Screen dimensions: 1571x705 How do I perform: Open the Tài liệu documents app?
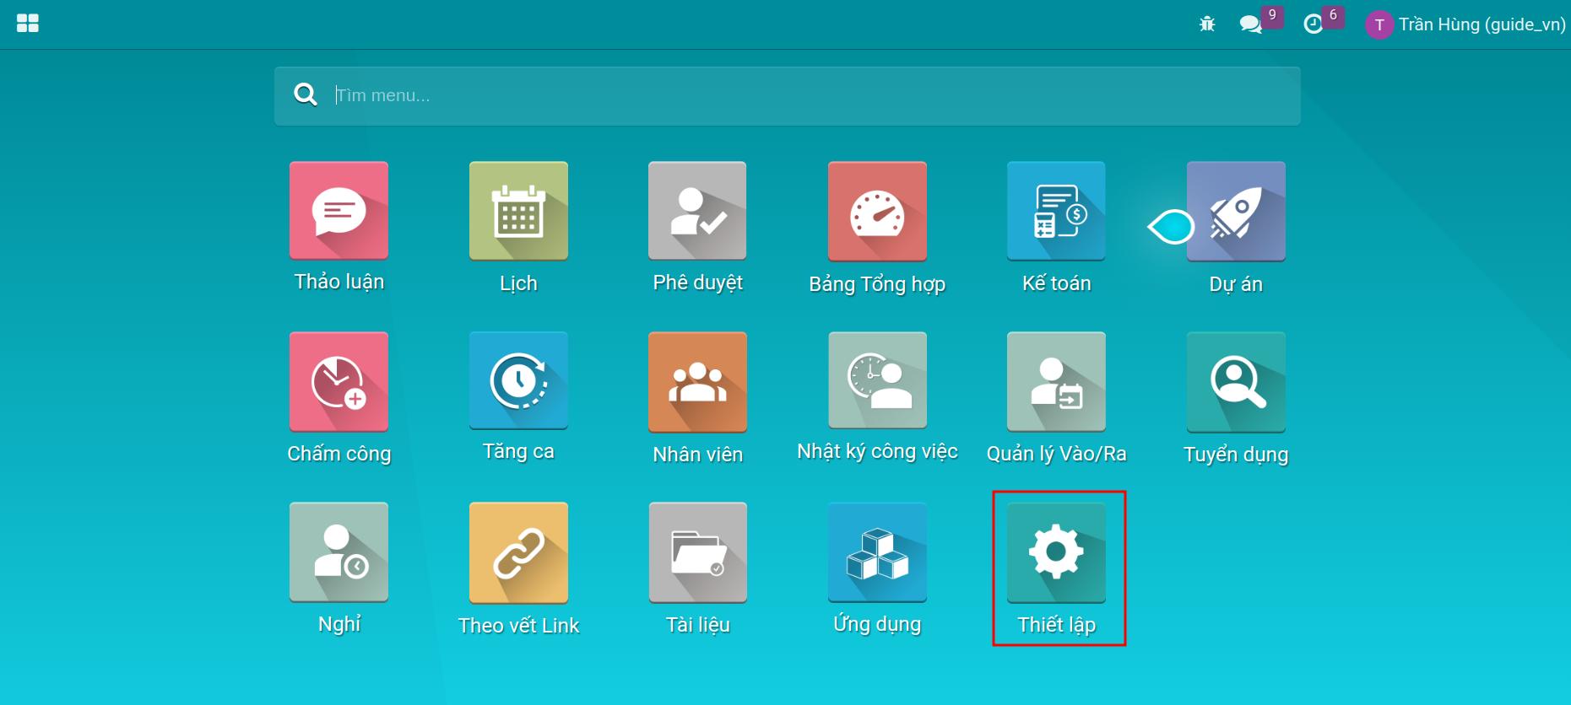(697, 552)
